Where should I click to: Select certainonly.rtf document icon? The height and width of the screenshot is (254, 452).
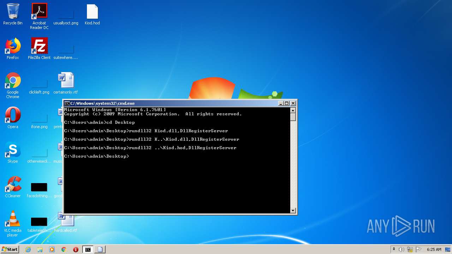point(66,83)
